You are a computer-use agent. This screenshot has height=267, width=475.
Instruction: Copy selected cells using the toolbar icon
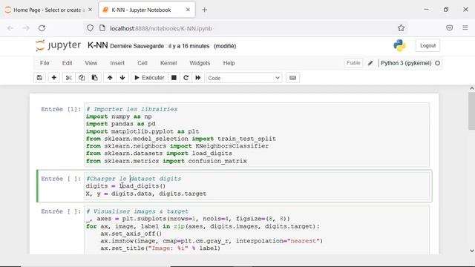(82, 78)
